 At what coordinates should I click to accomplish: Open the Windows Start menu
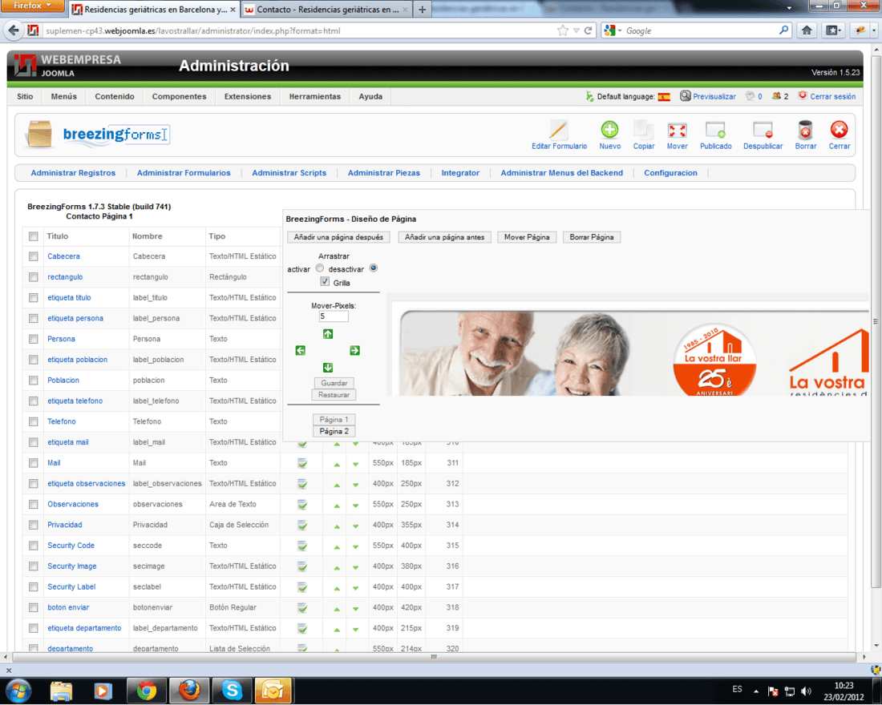click(x=18, y=690)
